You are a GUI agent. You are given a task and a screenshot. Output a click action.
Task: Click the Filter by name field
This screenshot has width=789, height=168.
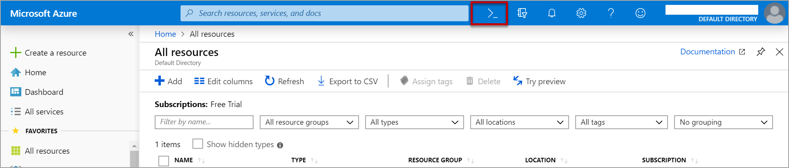pos(204,122)
